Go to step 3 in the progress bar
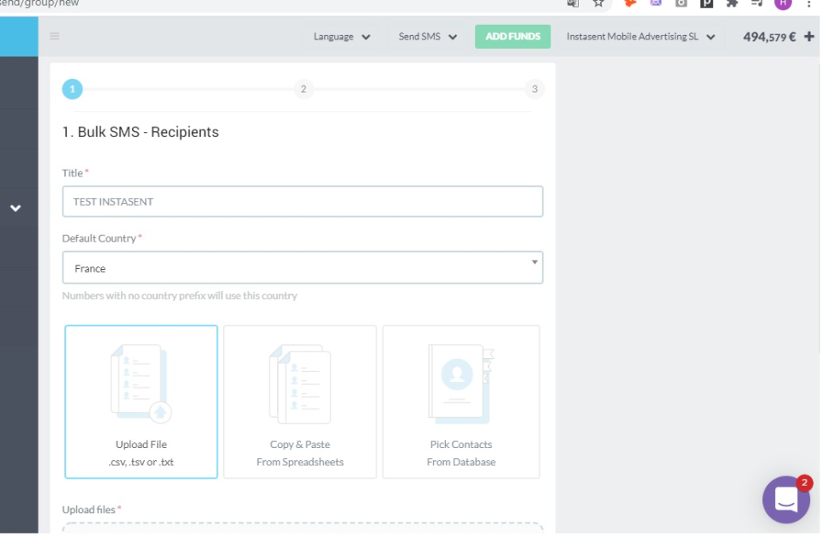 tap(534, 89)
